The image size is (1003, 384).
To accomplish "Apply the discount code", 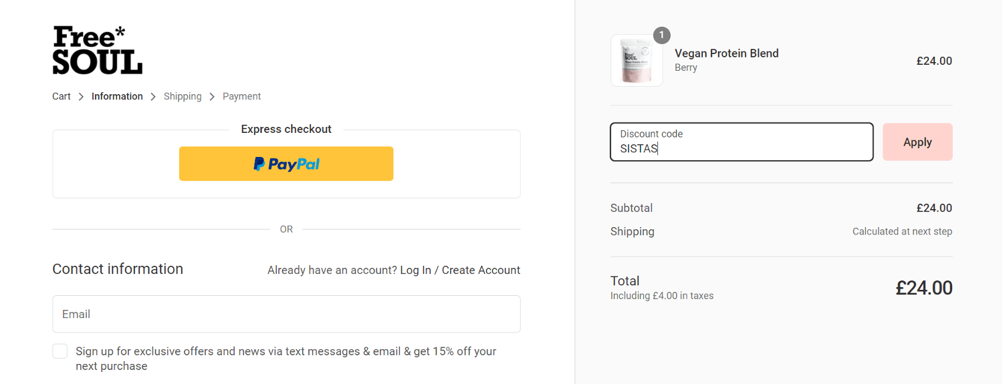I will [x=917, y=142].
